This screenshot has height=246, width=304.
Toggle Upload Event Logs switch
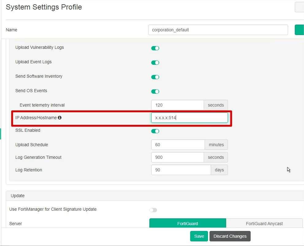tap(155, 63)
